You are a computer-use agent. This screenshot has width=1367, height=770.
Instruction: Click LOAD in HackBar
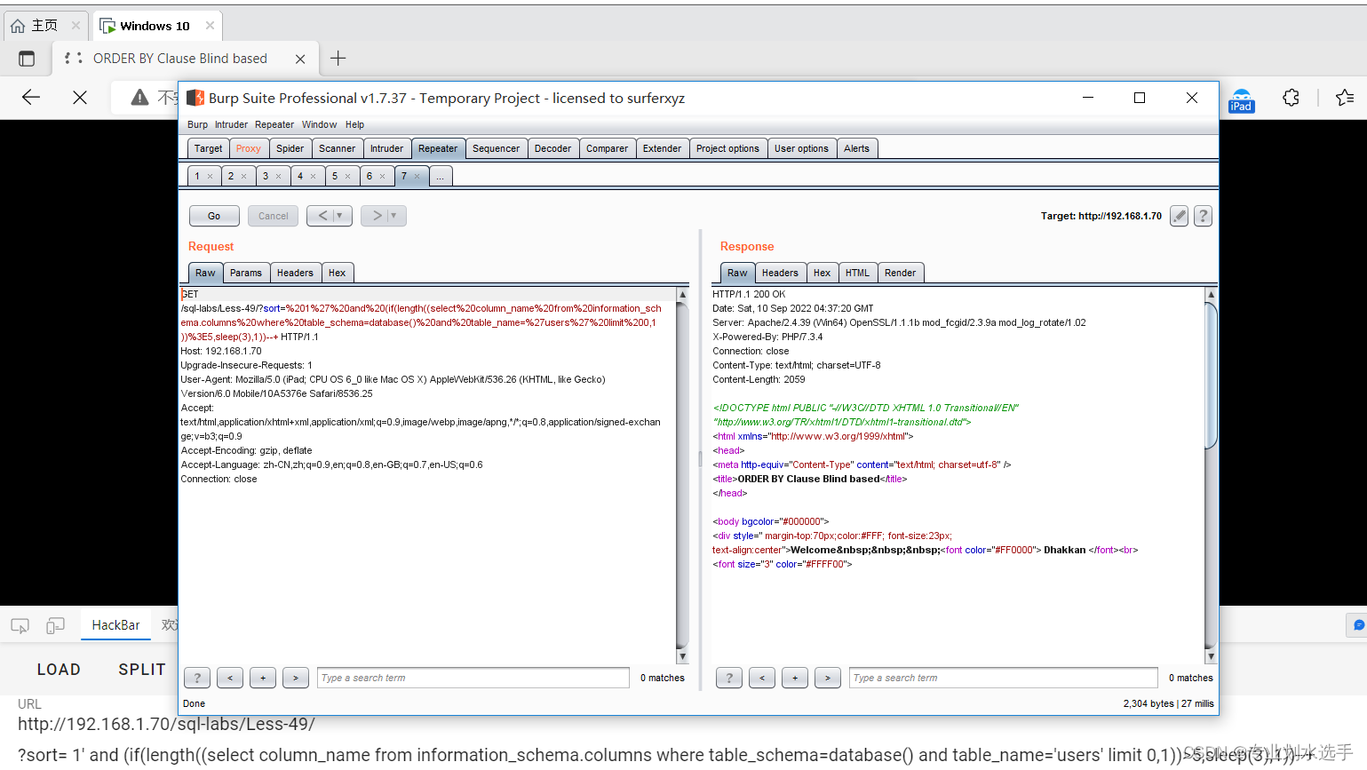59,670
